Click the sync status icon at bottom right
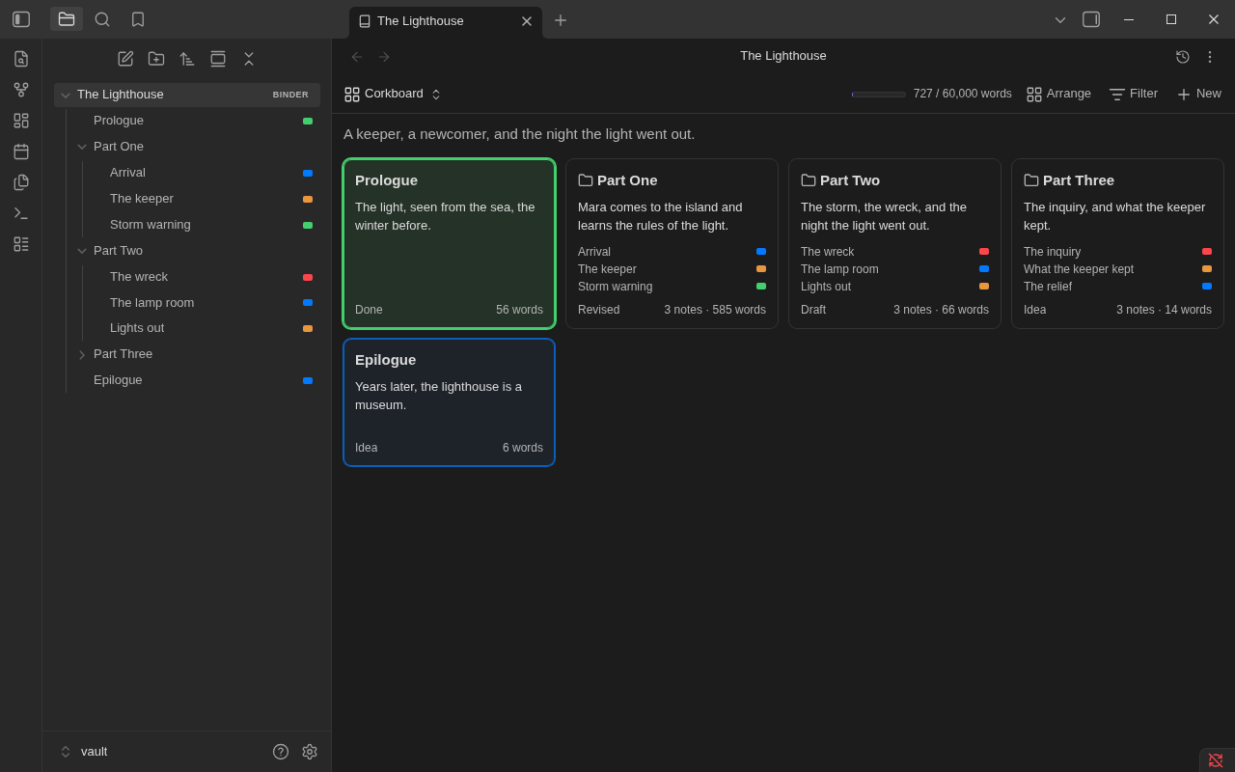 pyautogui.click(x=1216, y=760)
